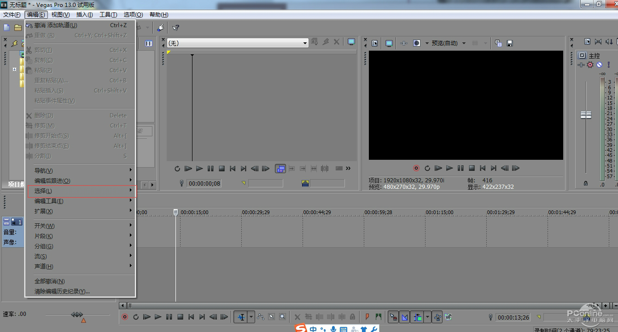This screenshot has width=618, height=332.
Task: Select the zoom tool in timeline toolbar
Action: click(x=282, y=317)
